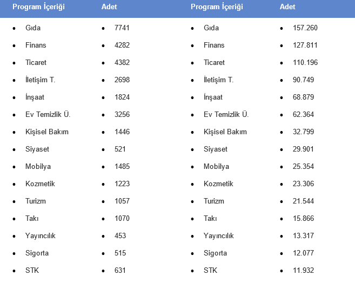
Task: Click the Ev Temizlik Ü. count 3256
Action: coord(122,114)
